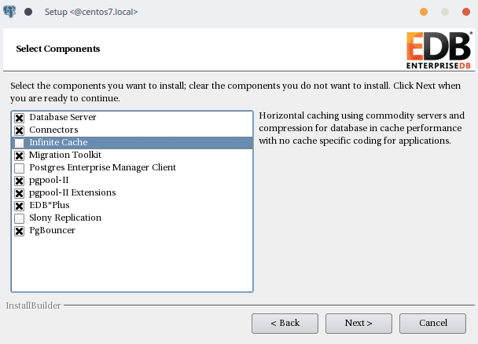Toggle the pgpool-II checkbox off

coord(19,181)
